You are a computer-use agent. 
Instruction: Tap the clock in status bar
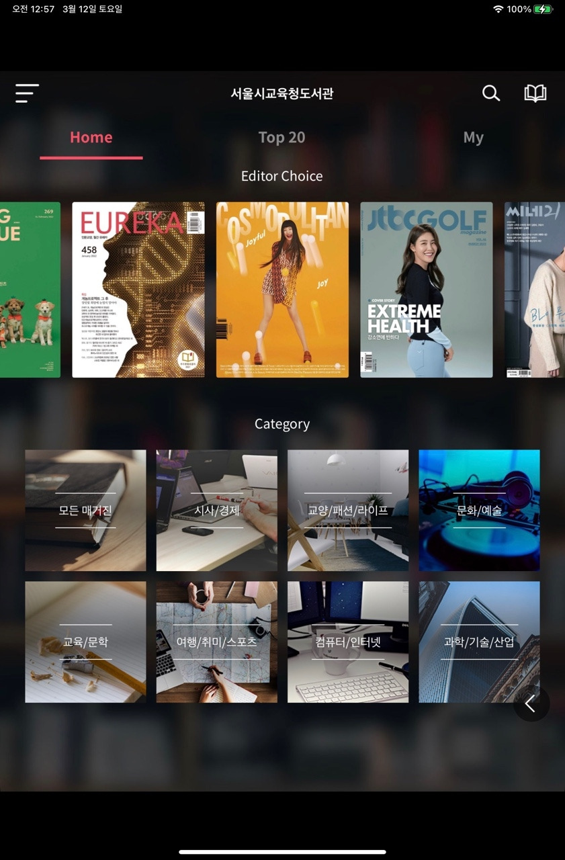point(33,9)
